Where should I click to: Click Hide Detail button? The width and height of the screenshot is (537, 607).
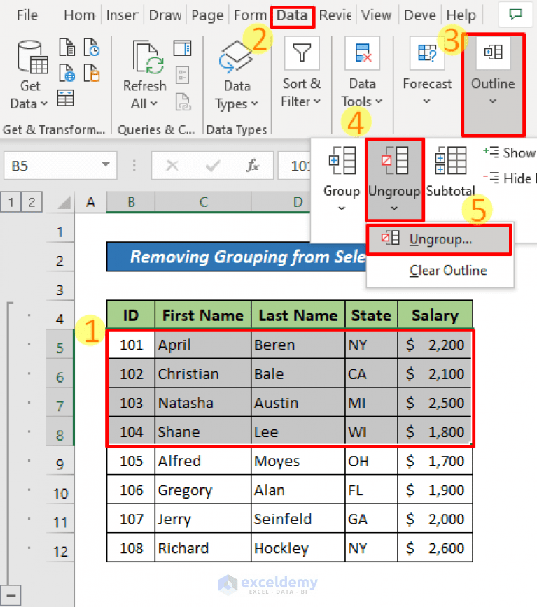[510, 178]
